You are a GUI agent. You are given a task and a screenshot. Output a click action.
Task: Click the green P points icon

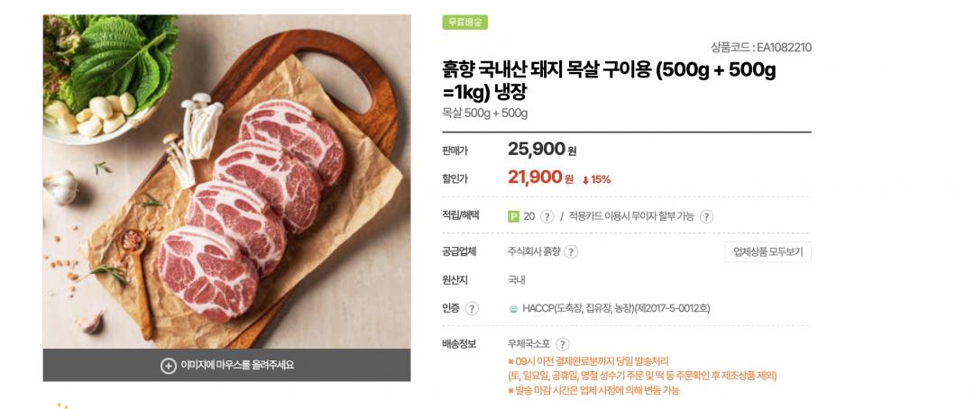[514, 216]
